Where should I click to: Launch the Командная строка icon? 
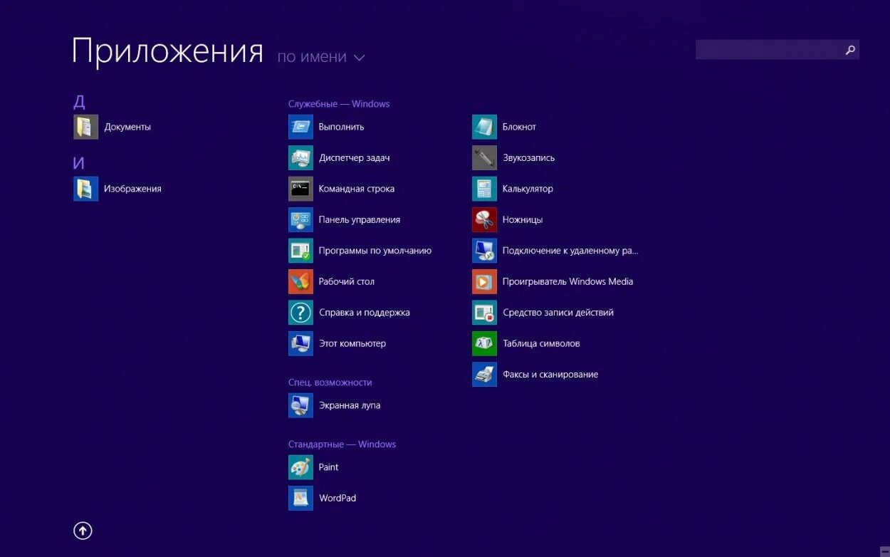click(300, 189)
